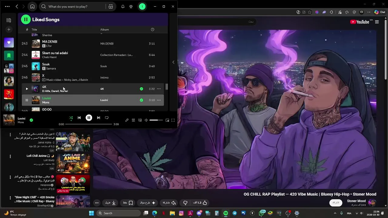The height and width of the screenshot is (218, 388).
Task: Adjust Spotify volume slider
Action: point(156,120)
